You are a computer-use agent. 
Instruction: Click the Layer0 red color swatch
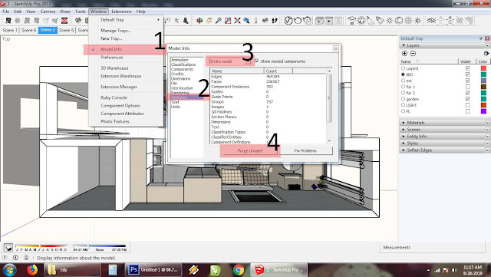coord(484,68)
